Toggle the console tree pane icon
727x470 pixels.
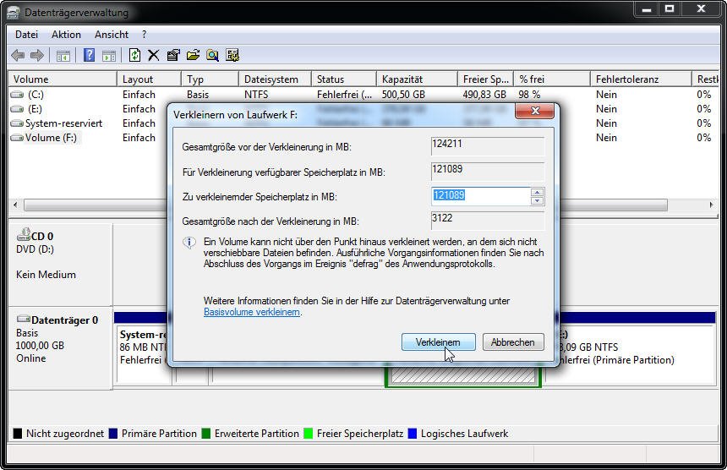63,56
